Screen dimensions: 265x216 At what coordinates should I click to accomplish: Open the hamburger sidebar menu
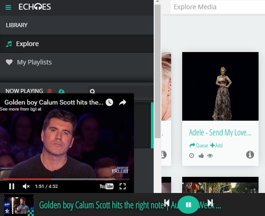8,7
